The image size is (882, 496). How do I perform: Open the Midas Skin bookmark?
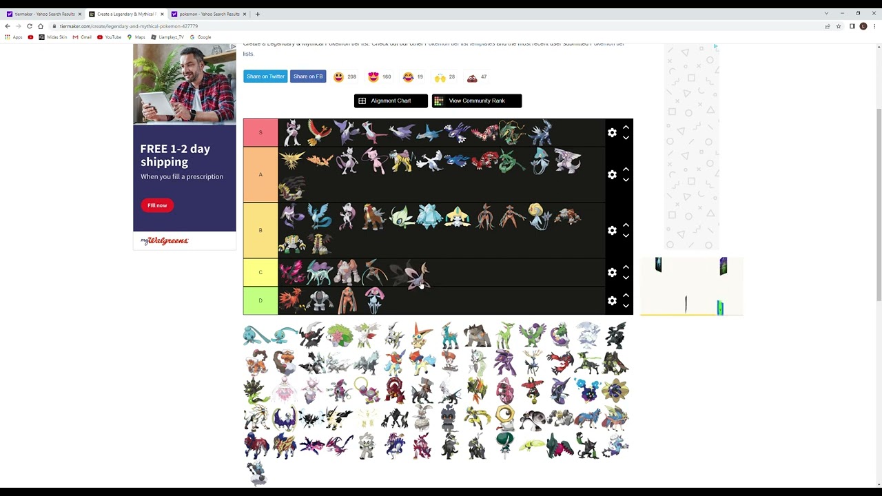[x=53, y=37]
